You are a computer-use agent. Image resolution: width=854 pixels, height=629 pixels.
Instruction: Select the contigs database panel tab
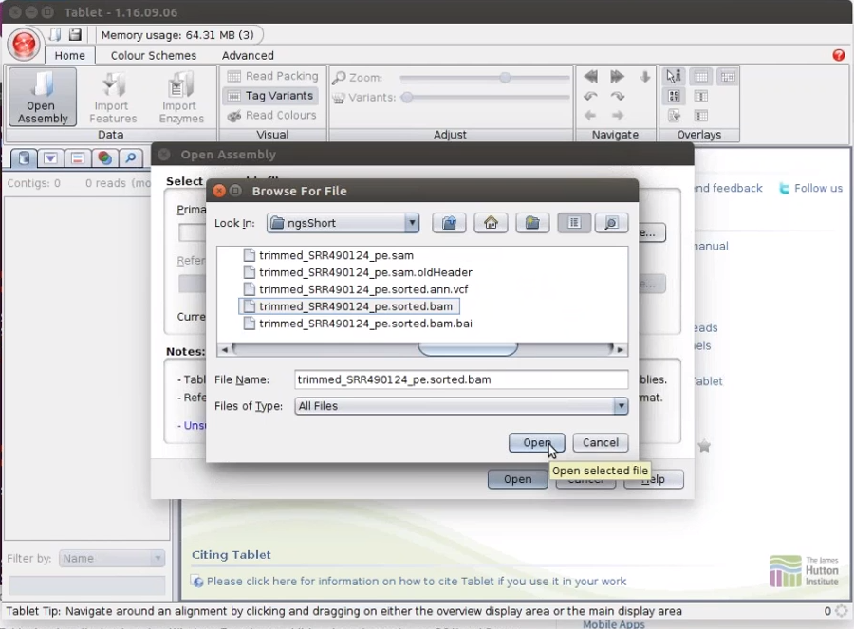coord(24,158)
